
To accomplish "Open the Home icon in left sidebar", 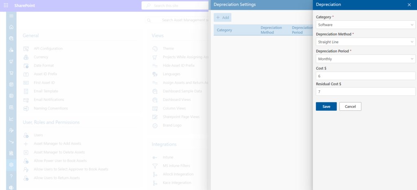I will click(x=11, y=27).
